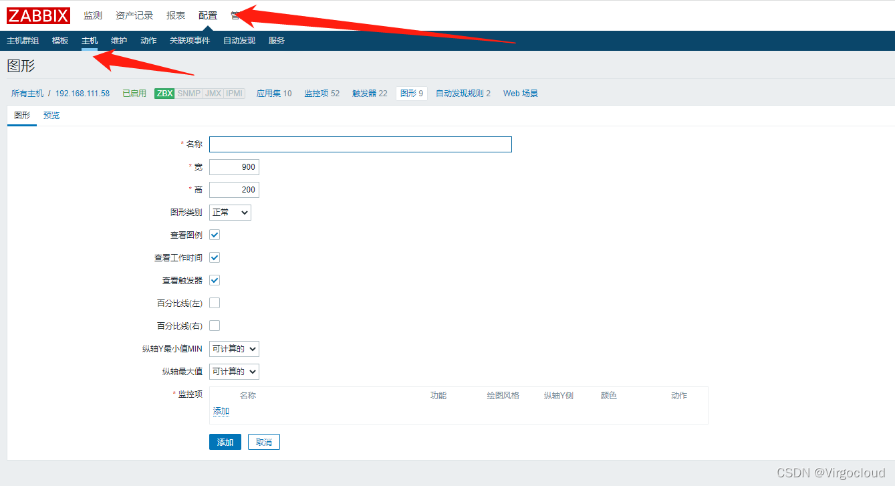Go to 主机群组 submenu

click(23, 41)
